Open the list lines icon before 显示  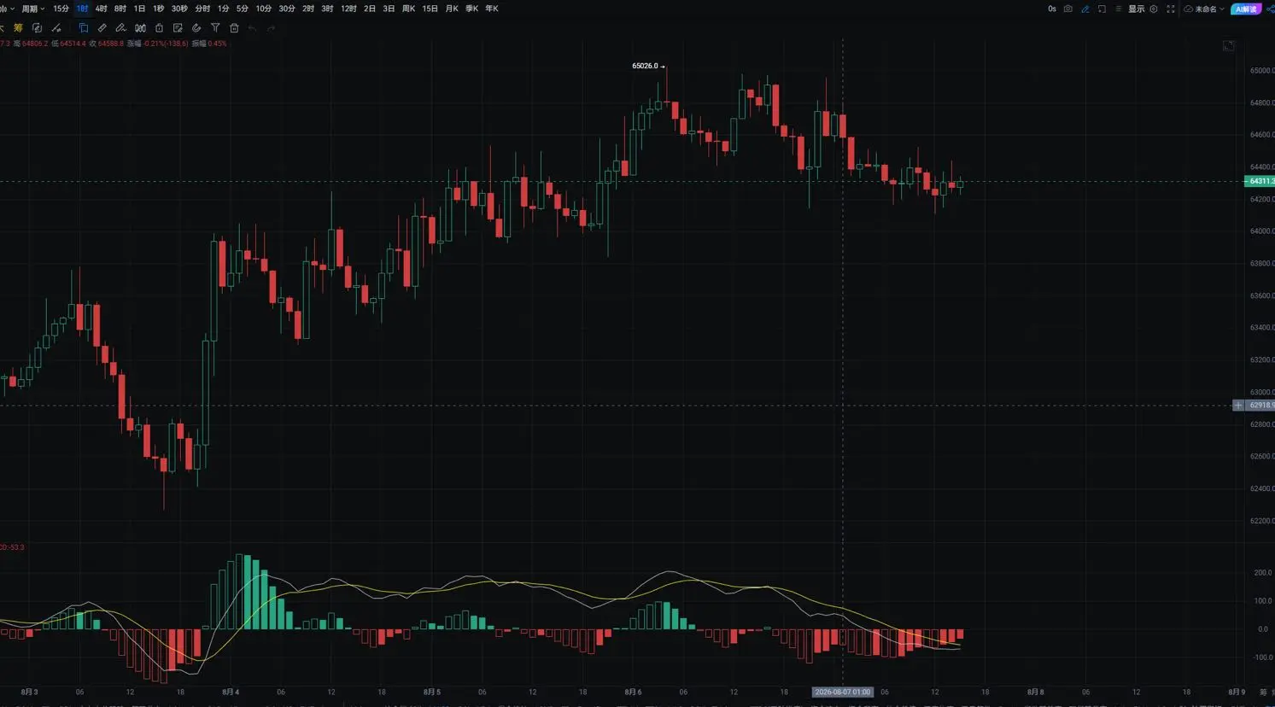point(1119,9)
